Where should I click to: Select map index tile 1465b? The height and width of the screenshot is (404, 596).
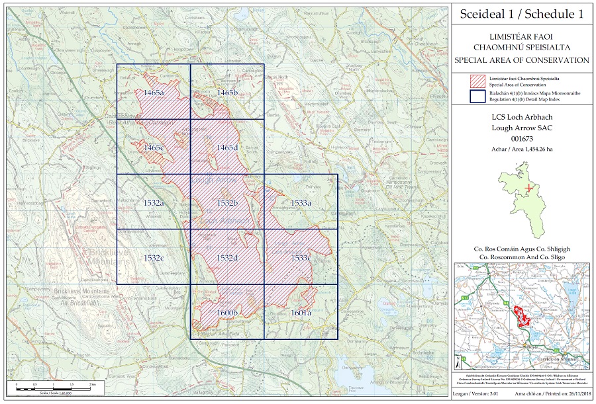[227, 91]
